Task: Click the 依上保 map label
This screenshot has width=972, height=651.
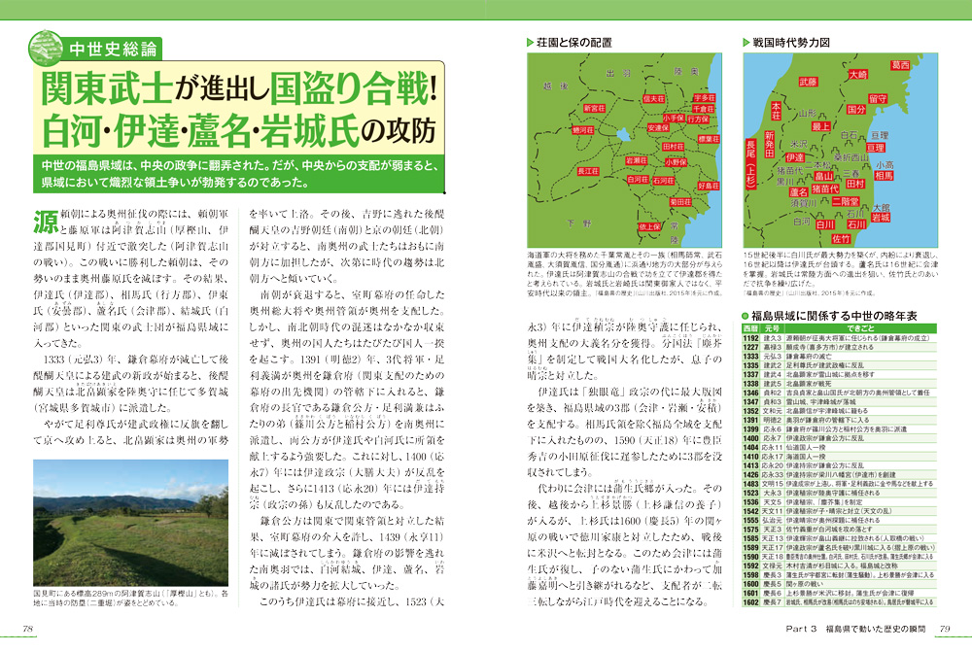Action: (x=649, y=226)
